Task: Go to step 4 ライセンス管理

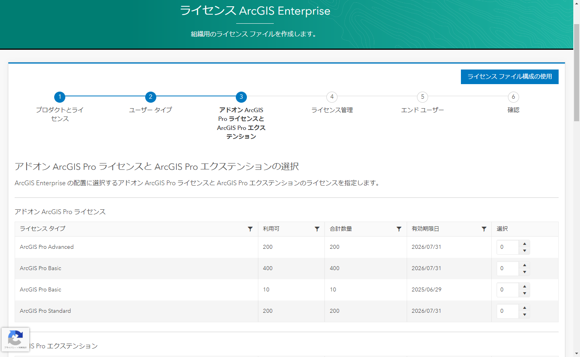Action: 332,97
